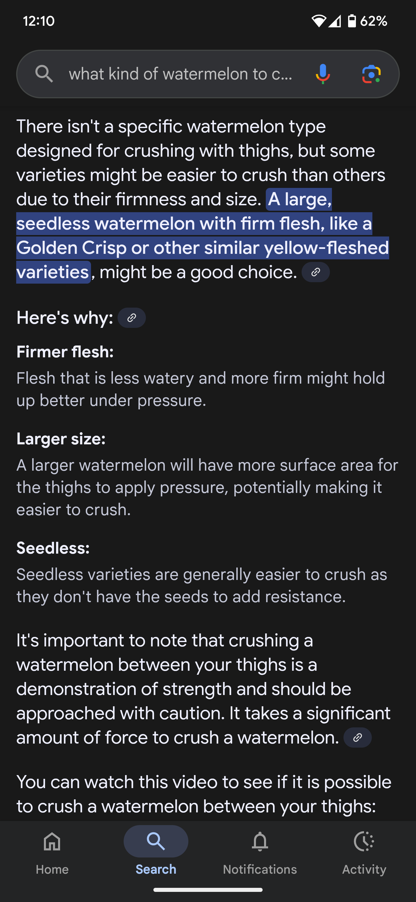Tap the magnifying glass search icon
The height and width of the screenshot is (902, 416).
pos(44,74)
